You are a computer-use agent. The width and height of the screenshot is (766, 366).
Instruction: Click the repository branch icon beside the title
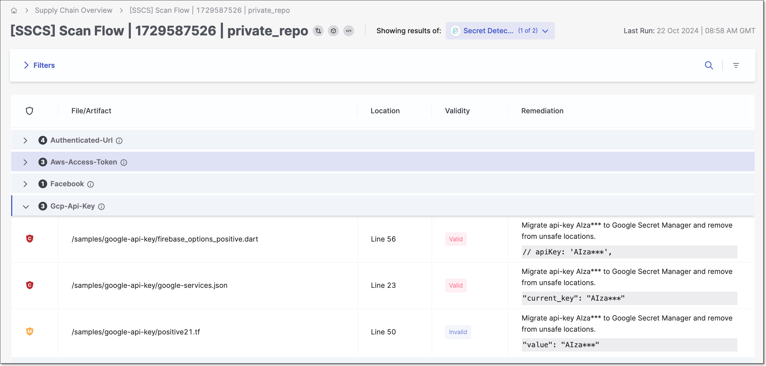318,30
